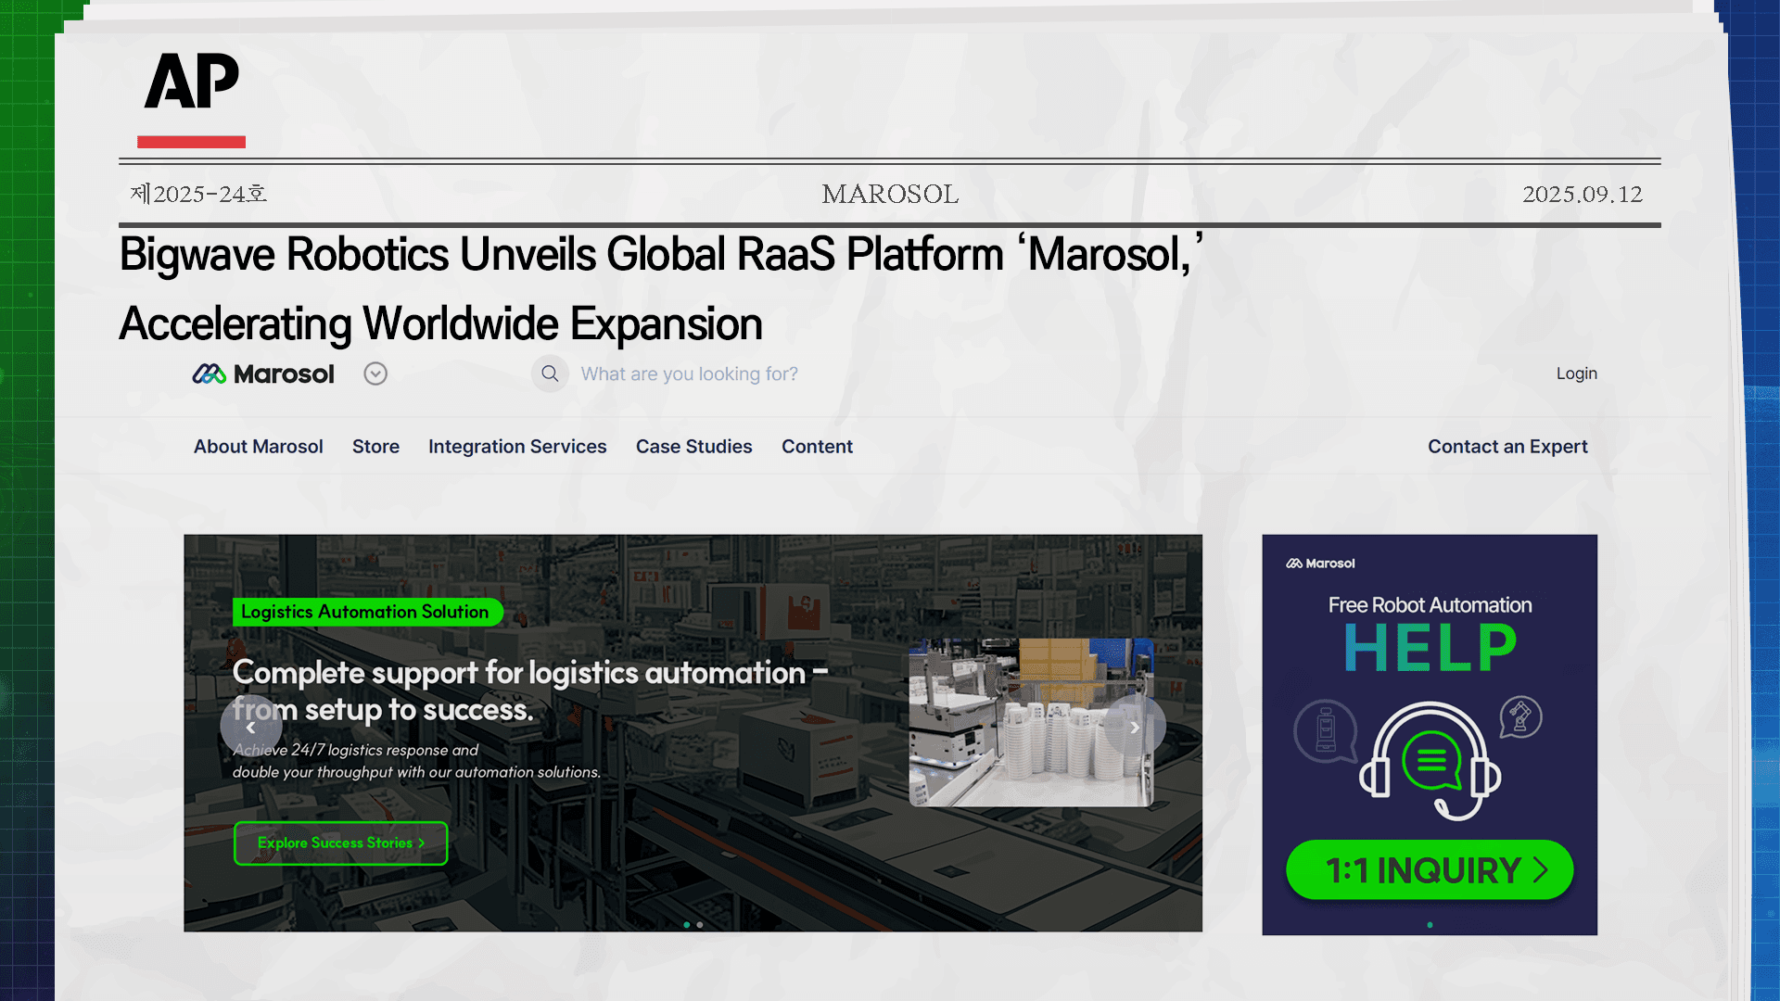Open the warehouse robot thumbnail image
The height and width of the screenshot is (1001, 1780).
tap(1031, 722)
